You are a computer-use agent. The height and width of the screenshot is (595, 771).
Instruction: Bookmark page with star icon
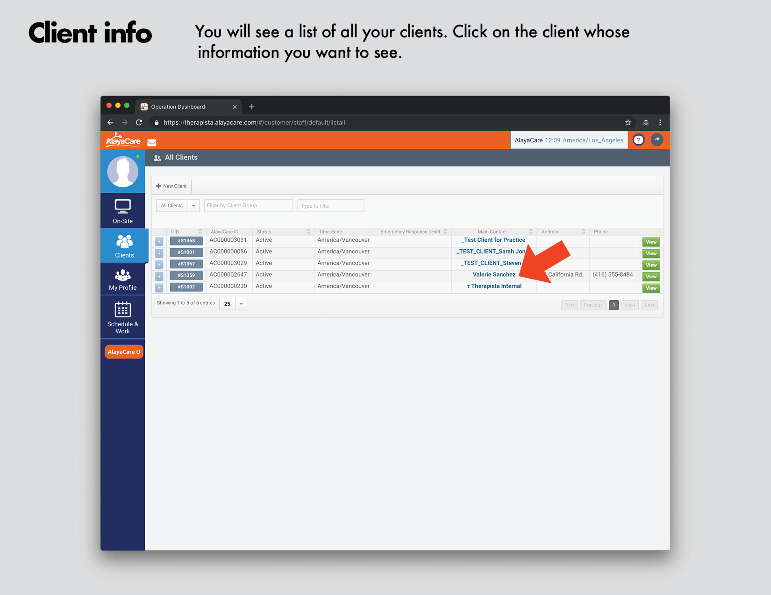coord(628,122)
